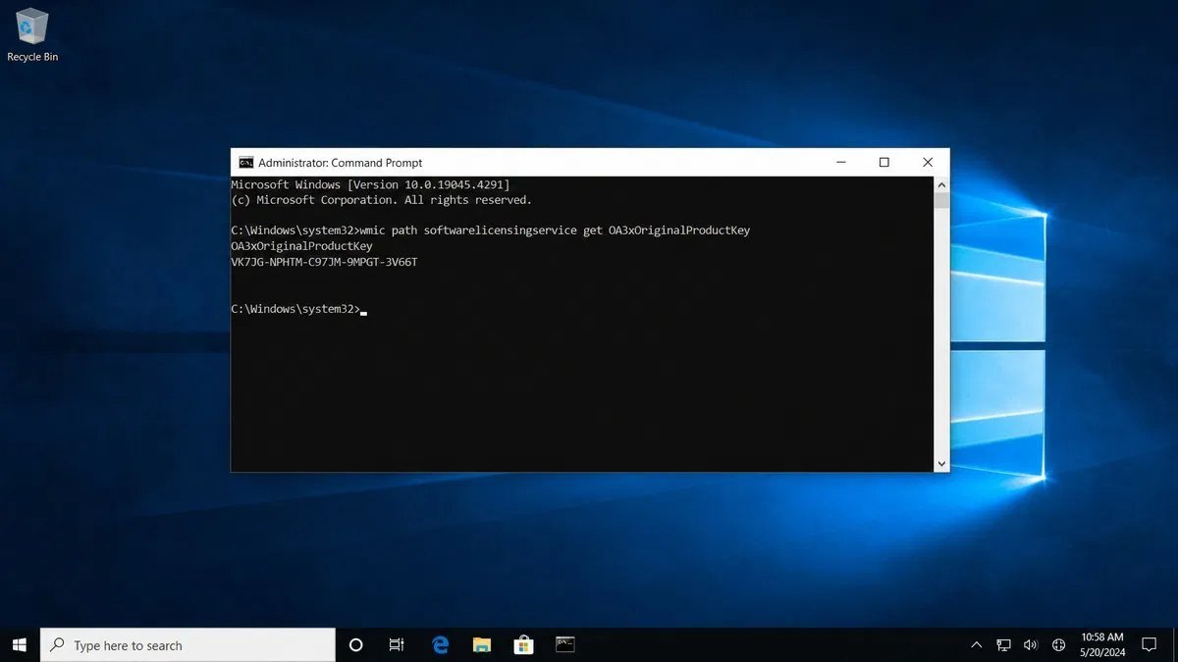Click the wmic path softwarelicensingservice command line

(491, 230)
